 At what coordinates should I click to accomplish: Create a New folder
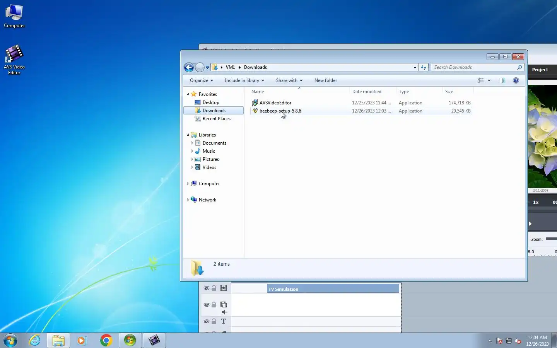(x=326, y=80)
